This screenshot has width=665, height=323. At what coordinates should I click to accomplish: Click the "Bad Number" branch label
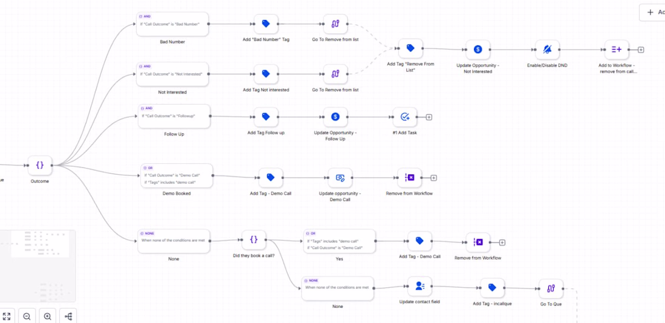point(172,42)
